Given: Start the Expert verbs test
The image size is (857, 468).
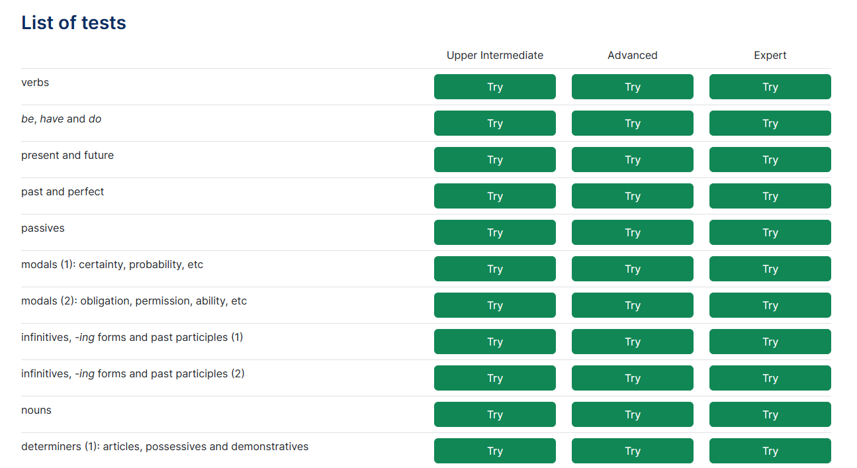Looking at the screenshot, I should (770, 87).
